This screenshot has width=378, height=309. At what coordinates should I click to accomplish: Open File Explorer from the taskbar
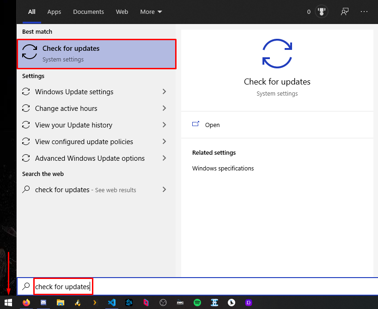(x=61, y=302)
